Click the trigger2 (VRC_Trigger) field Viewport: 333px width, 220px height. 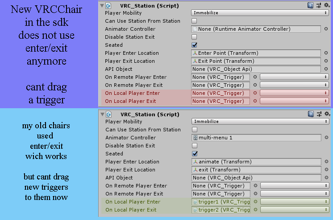[221, 210]
